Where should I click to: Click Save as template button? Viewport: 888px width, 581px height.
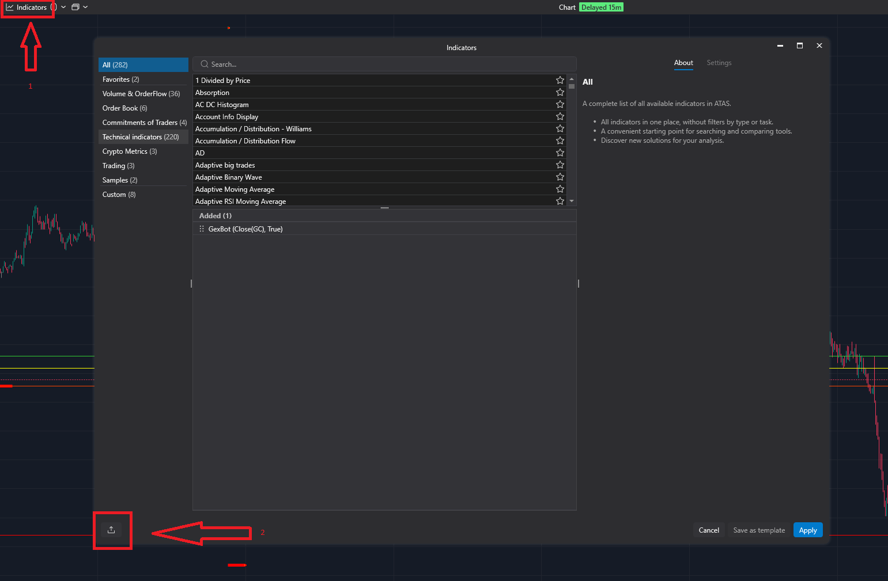[759, 530]
